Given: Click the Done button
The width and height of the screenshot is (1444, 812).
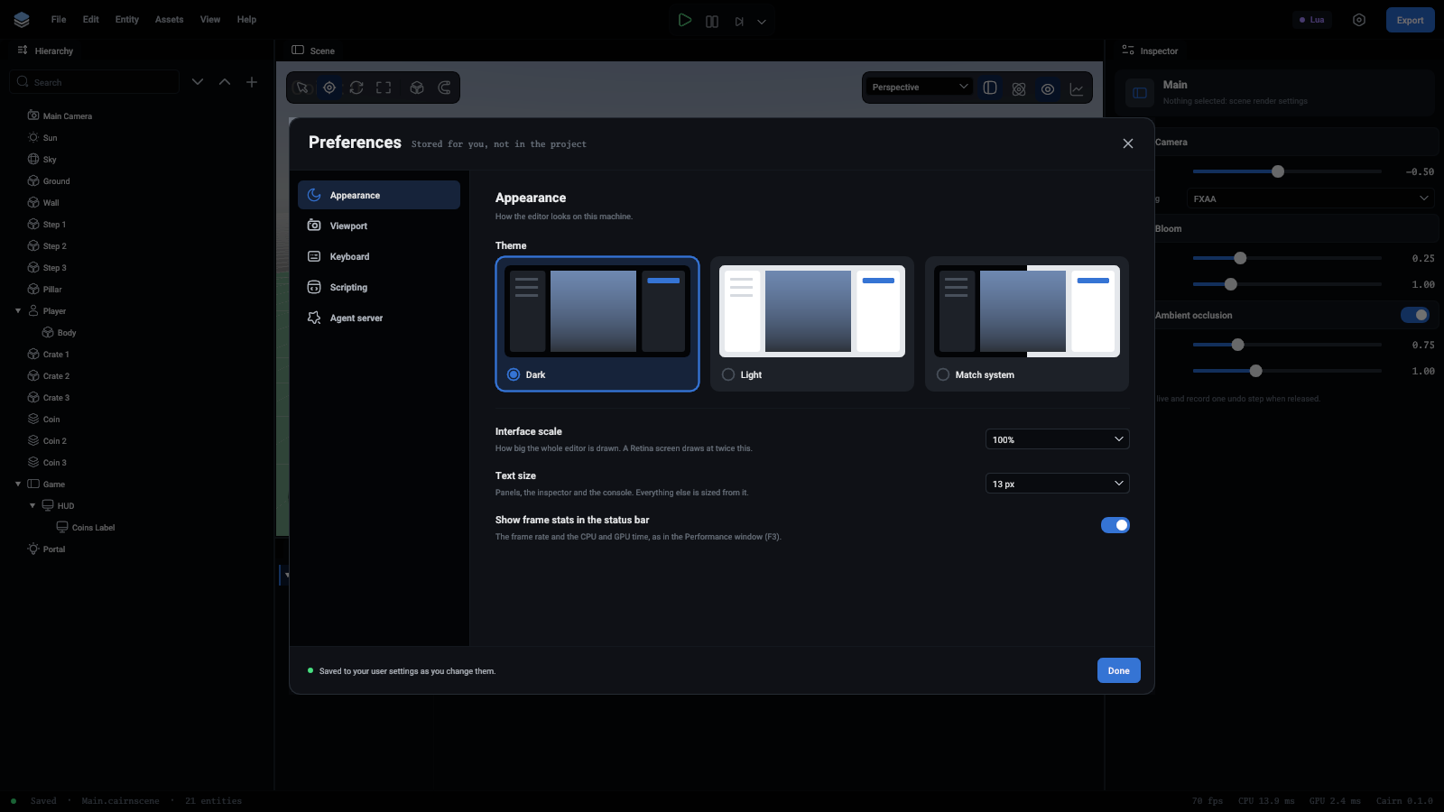Looking at the screenshot, I should 1119,670.
